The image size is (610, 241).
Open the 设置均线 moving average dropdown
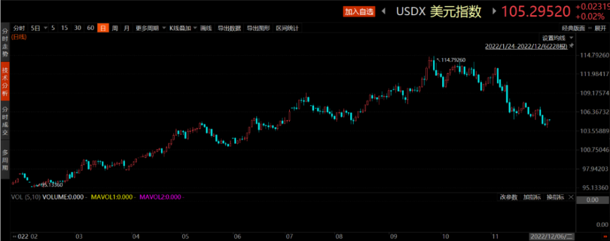pyautogui.click(x=558, y=38)
